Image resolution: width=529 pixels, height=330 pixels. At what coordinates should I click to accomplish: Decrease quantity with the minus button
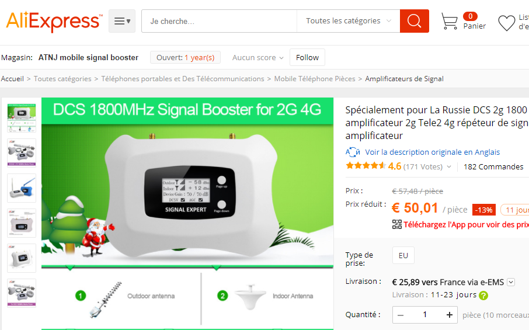[x=401, y=315]
